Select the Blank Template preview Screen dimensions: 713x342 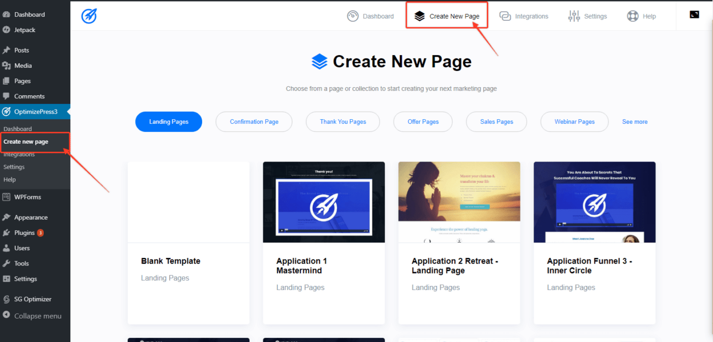point(188,202)
